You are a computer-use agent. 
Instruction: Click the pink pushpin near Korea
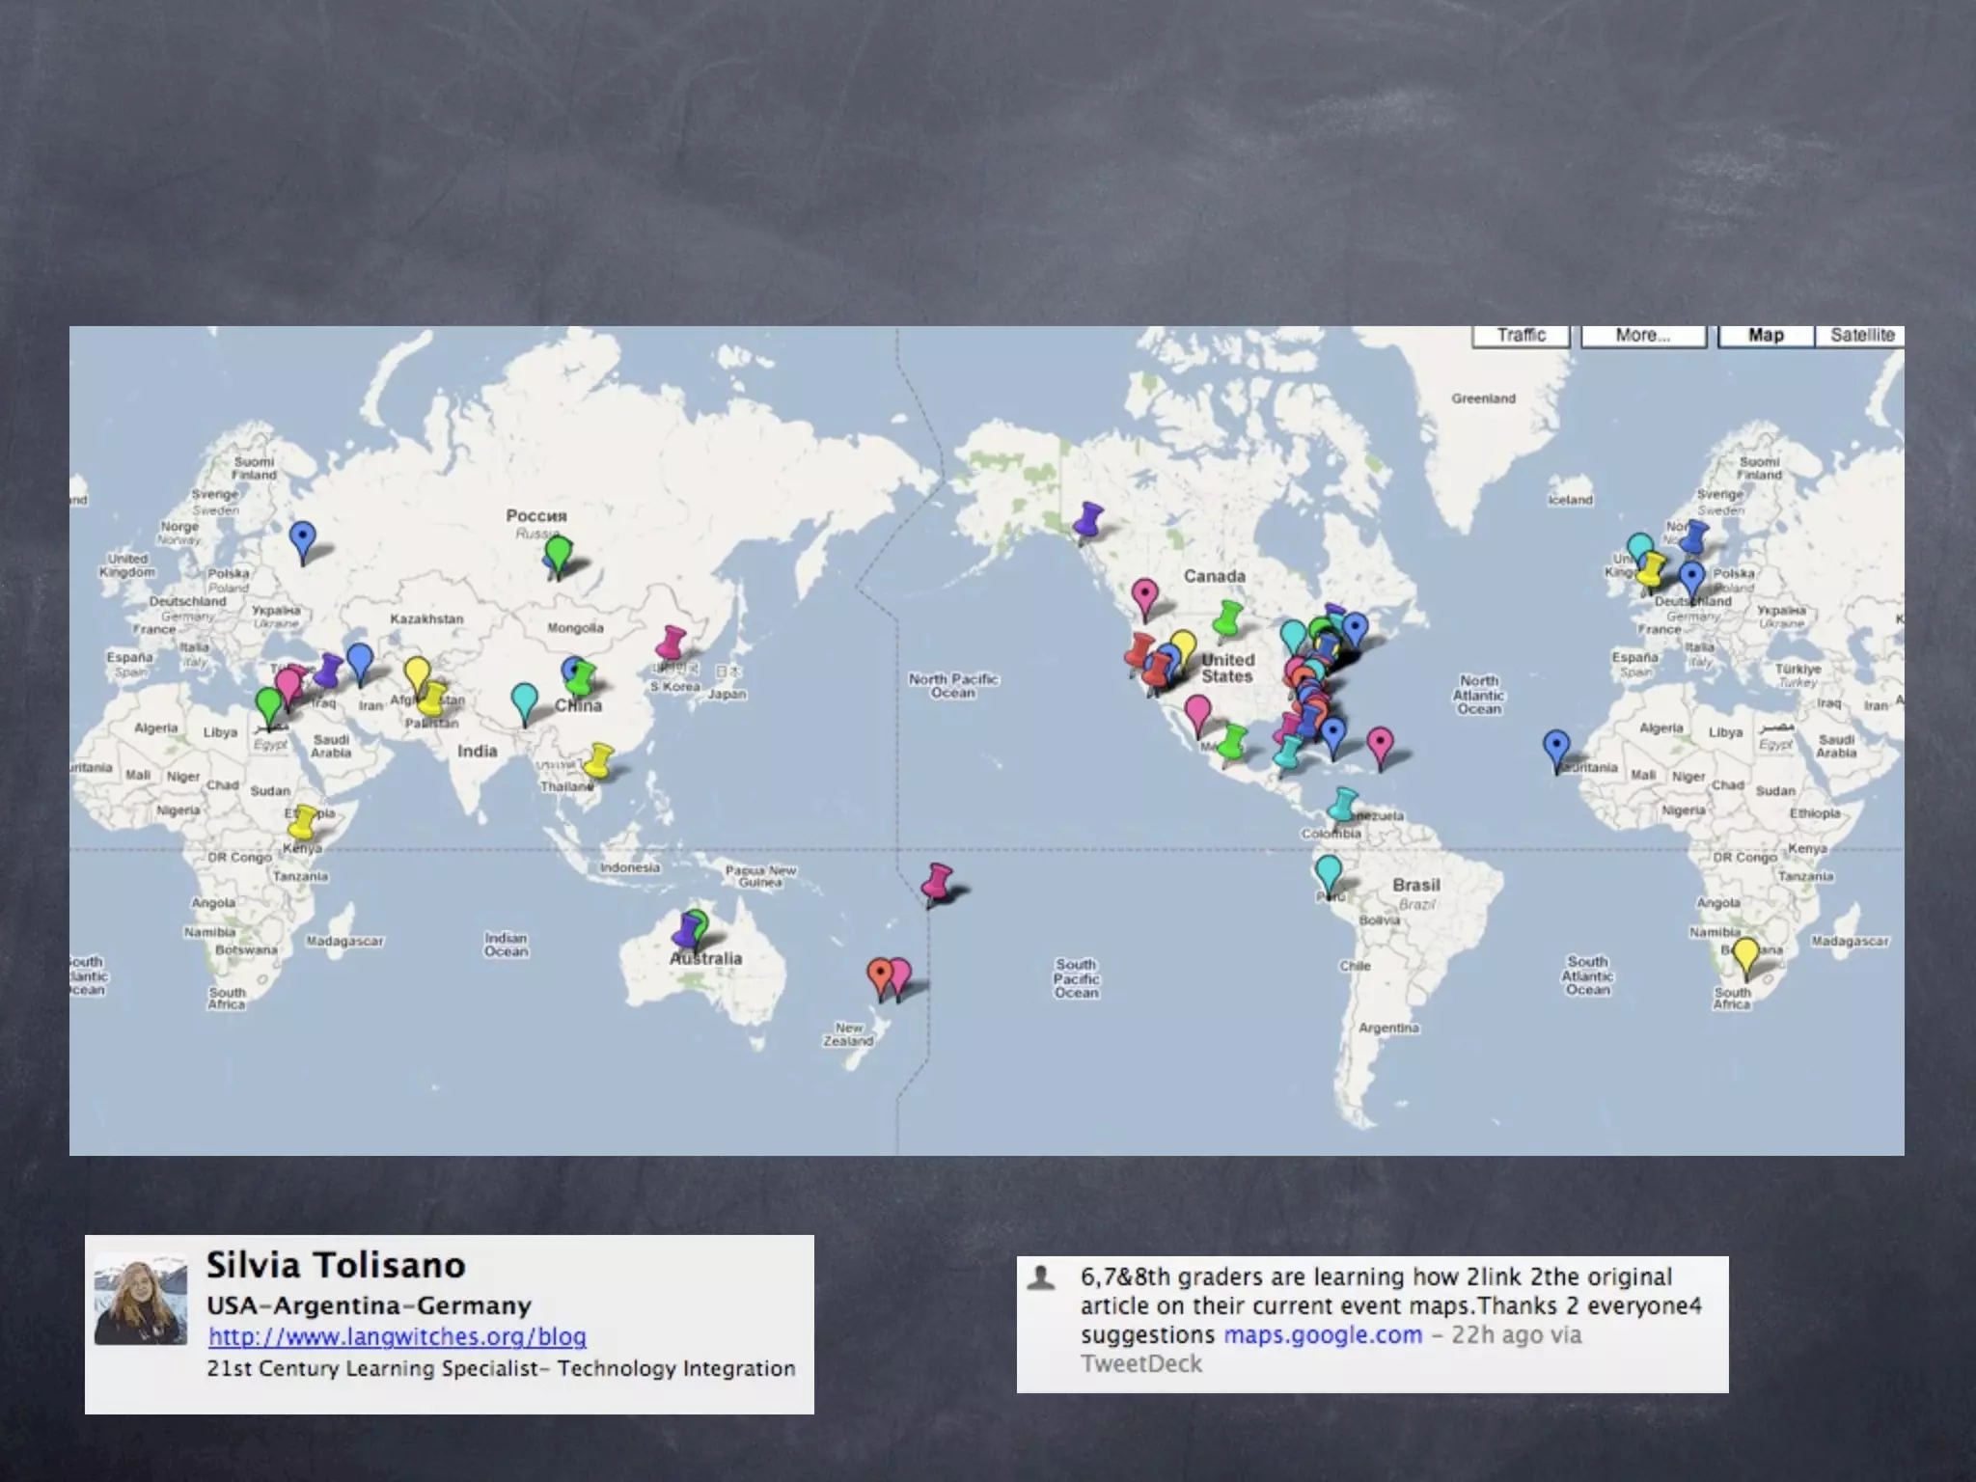pyautogui.click(x=671, y=643)
